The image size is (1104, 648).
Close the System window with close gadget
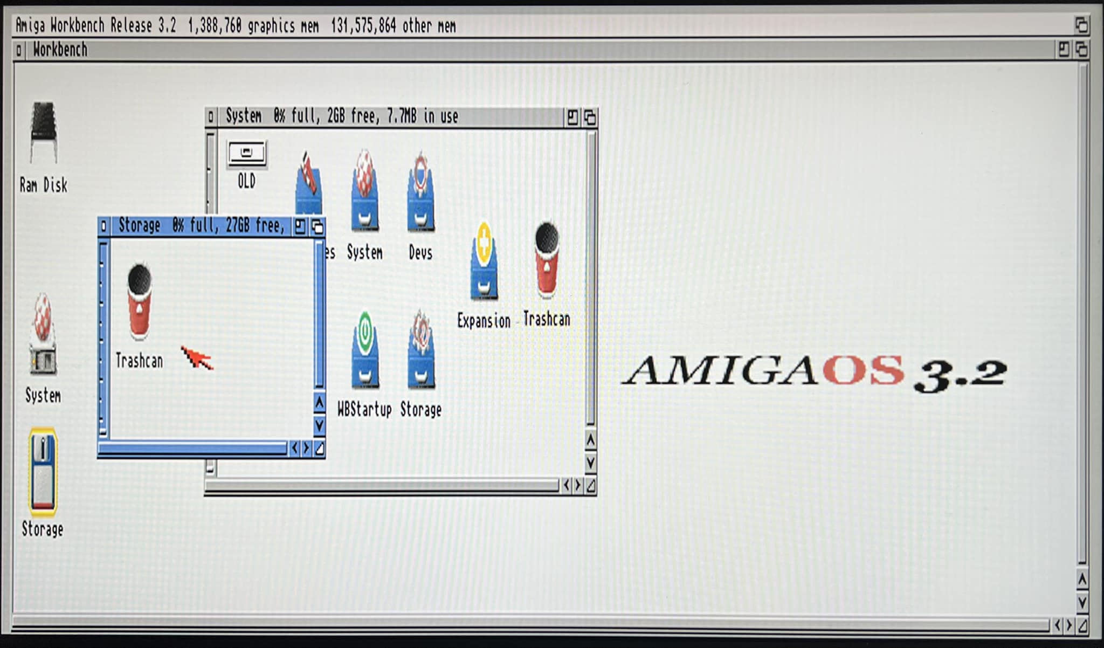point(211,116)
